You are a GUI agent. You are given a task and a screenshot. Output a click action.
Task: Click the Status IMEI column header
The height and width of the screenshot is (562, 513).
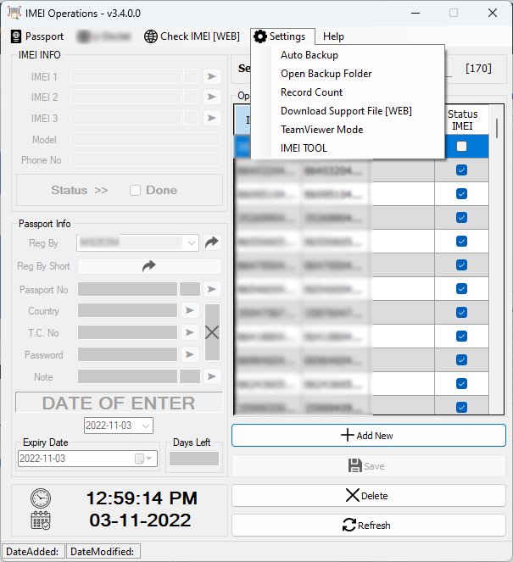click(x=462, y=120)
